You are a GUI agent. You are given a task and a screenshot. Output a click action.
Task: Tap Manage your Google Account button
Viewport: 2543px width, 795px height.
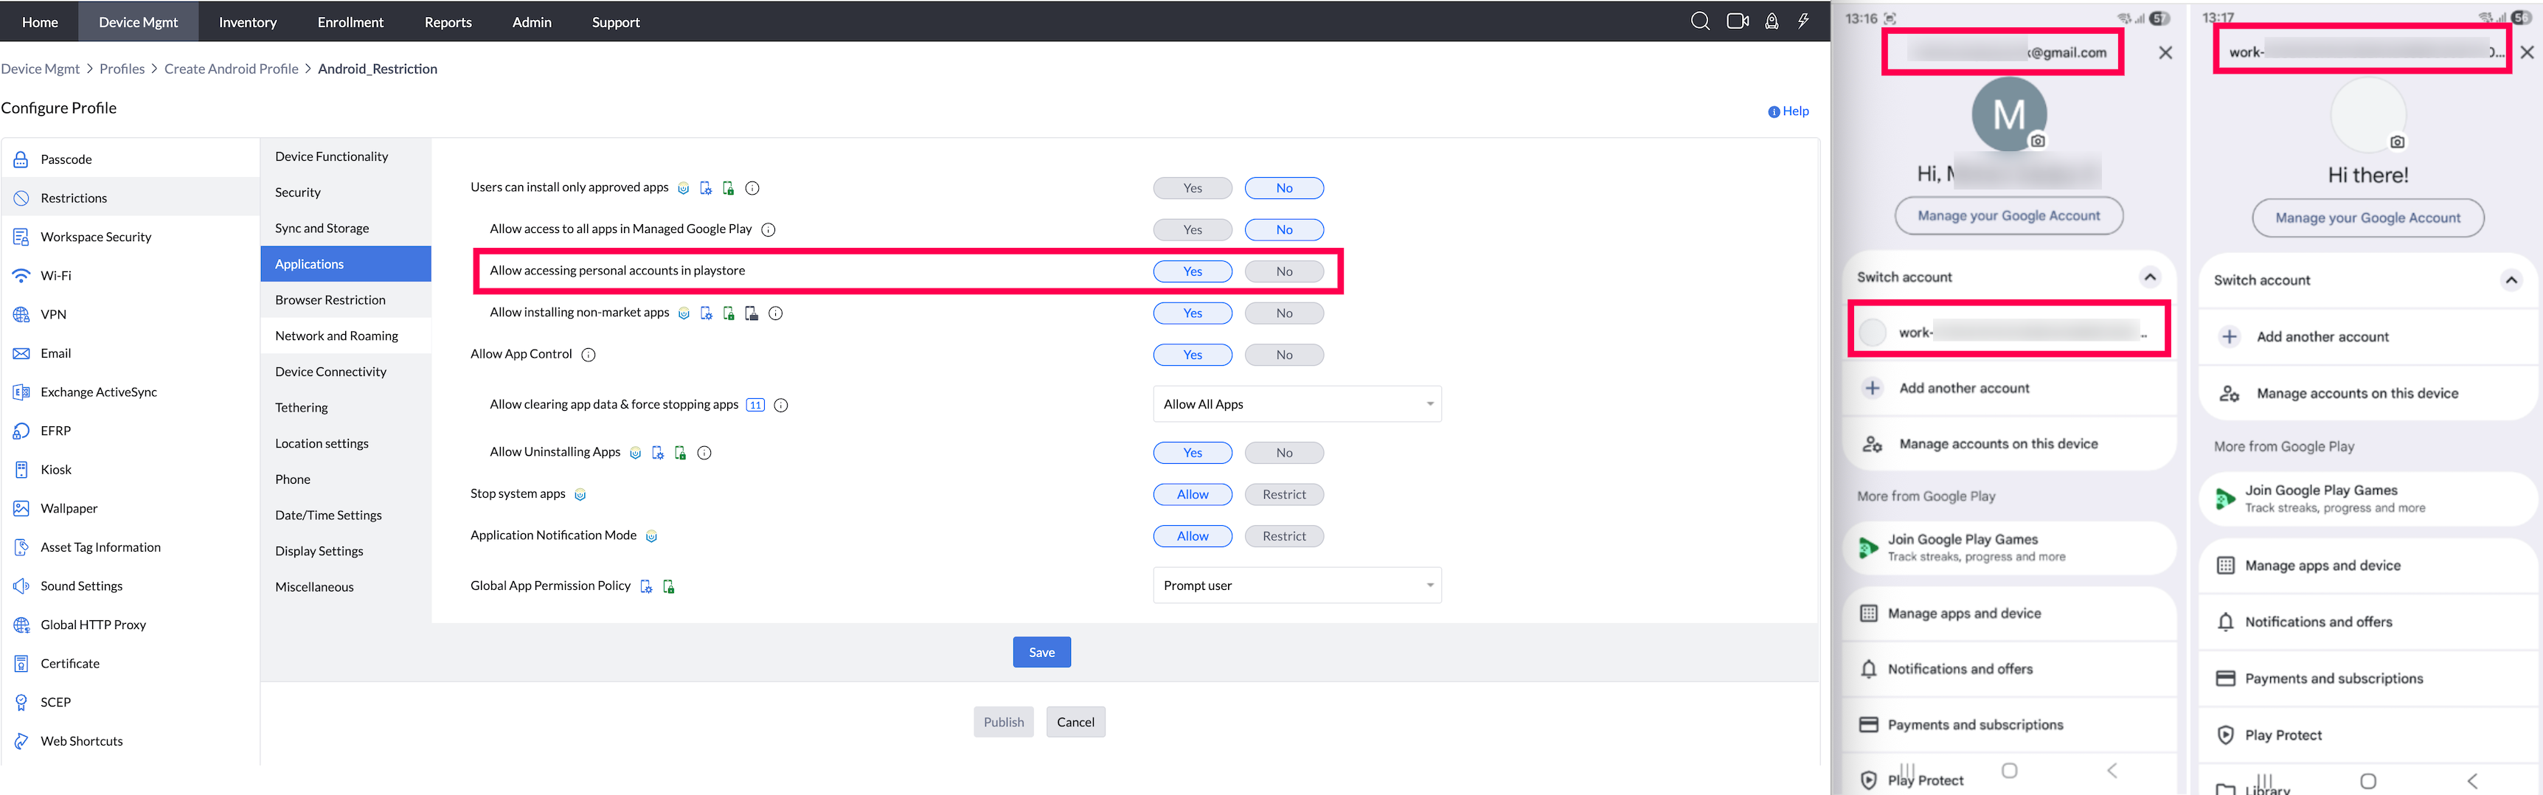(x=2009, y=215)
